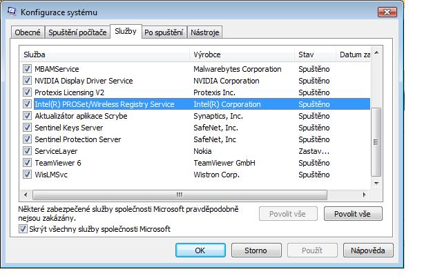Click the Protexis Inc. manufacturer cell
Screen dimensions: 442x276
tap(214, 92)
